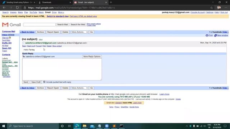Screen dimensions: 230x129
Task: Open Spam (62) folder
Action: click(6, 48)
